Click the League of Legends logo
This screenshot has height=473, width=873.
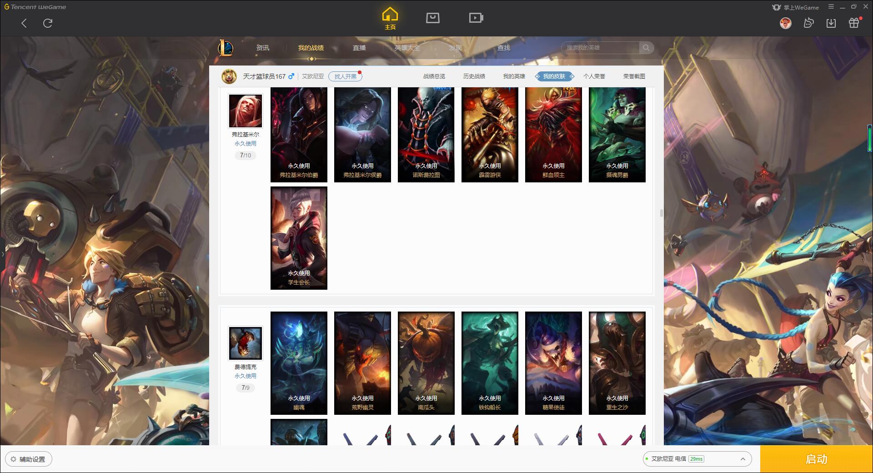pyautogui.click(x=226, y=48)
